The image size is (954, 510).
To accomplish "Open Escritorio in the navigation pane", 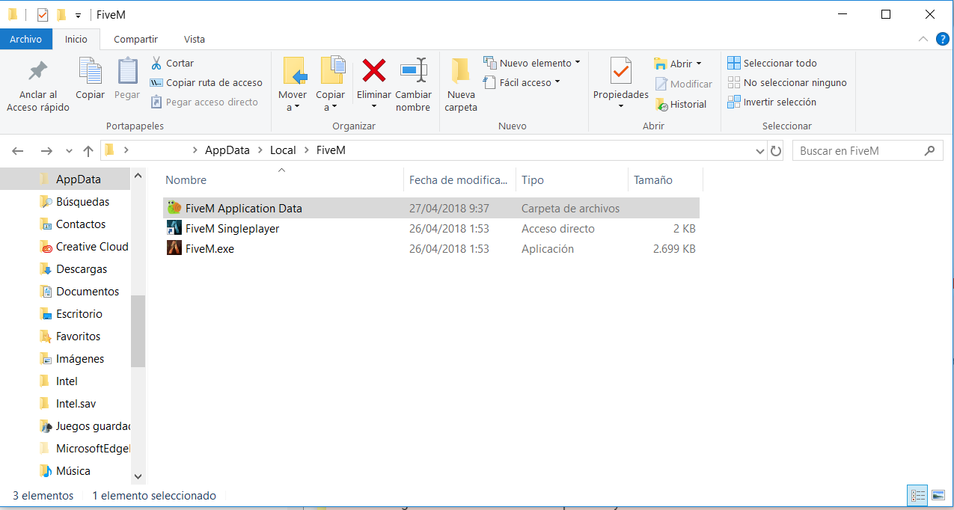I will [79, 314].
